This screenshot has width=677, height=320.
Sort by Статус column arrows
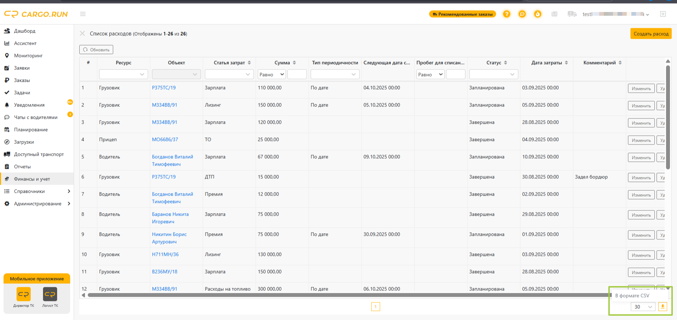coord(506,63)
